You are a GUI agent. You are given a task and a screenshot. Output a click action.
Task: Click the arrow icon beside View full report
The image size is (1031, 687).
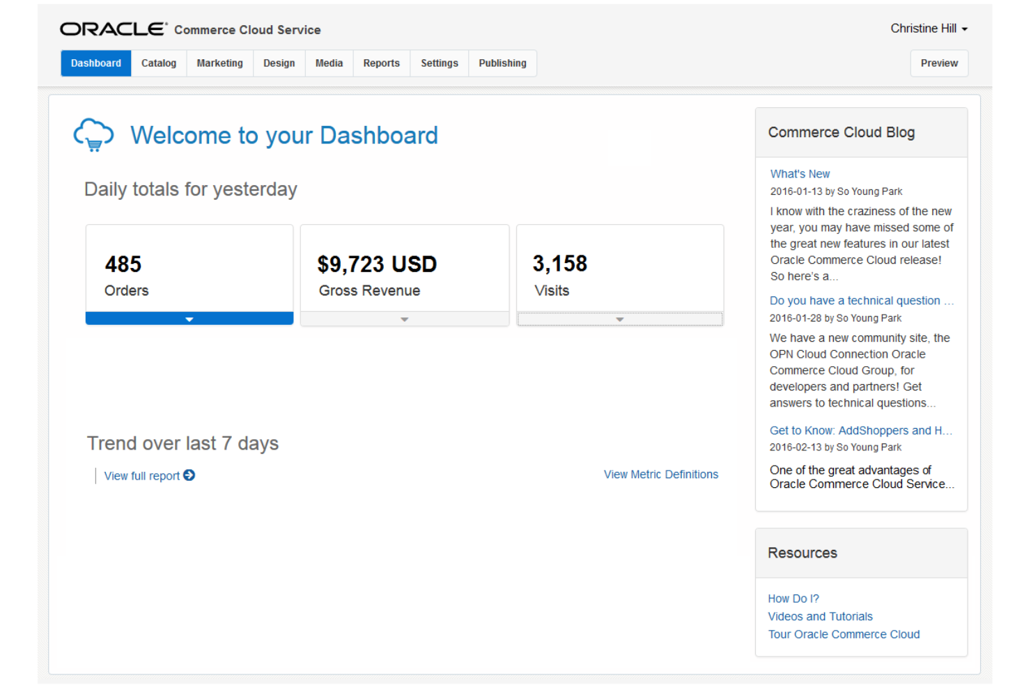[189, 475]
